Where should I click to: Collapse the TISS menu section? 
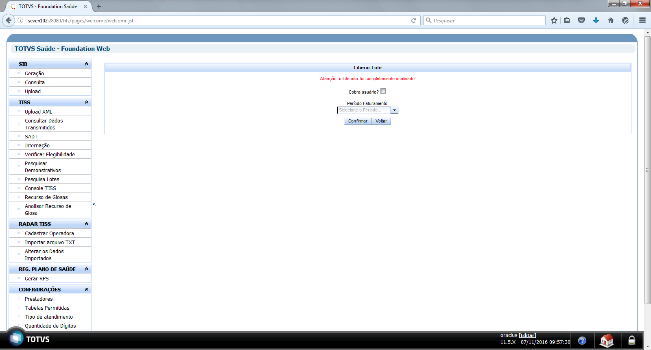point(87,103)
